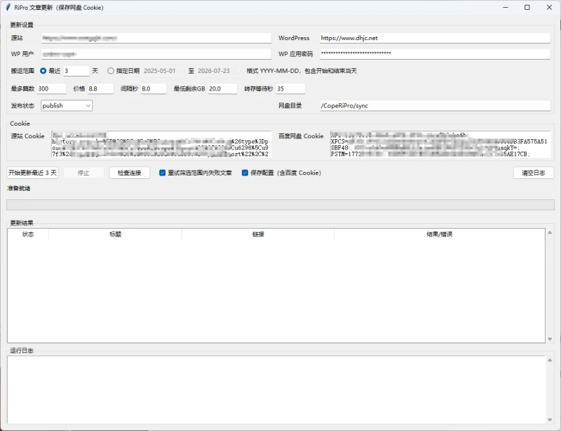Click the 网盘目录 path field
Screen dimensions: 561x431
click(435, 106)
